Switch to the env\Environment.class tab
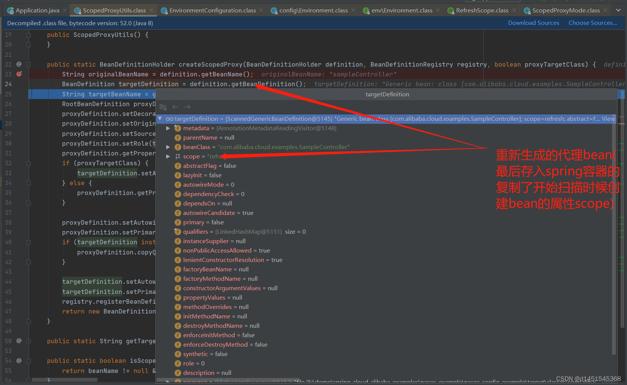This screenshot has width=627, height=385. (x=402, y=11)
